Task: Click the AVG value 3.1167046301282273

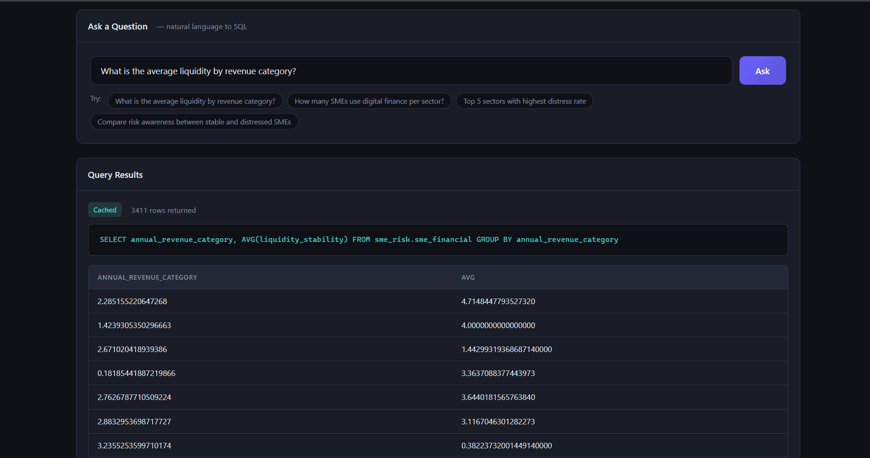Action: [x=498, y=422]
